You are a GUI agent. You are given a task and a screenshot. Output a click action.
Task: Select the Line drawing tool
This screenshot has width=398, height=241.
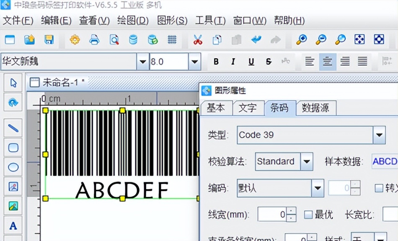click(13, 128)
